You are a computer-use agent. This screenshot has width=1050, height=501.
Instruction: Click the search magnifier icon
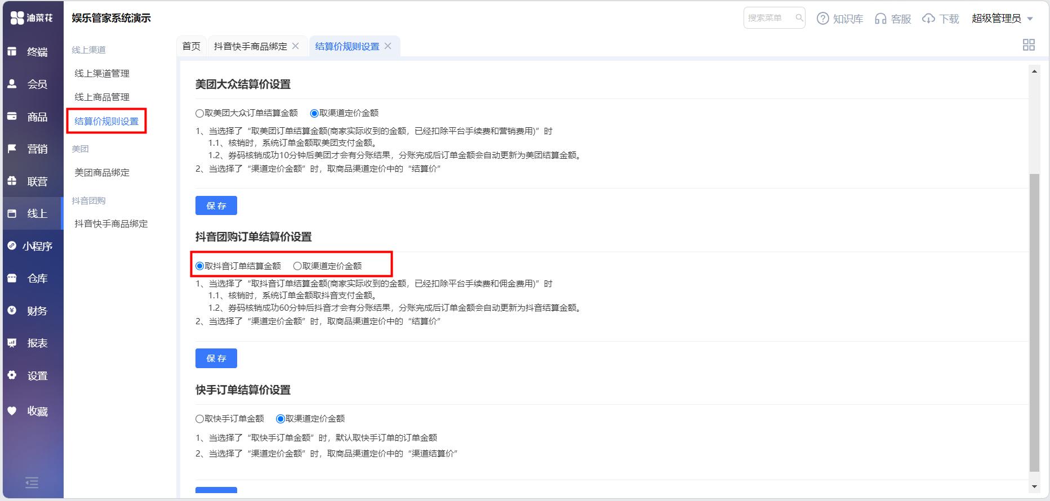(799, 18)
